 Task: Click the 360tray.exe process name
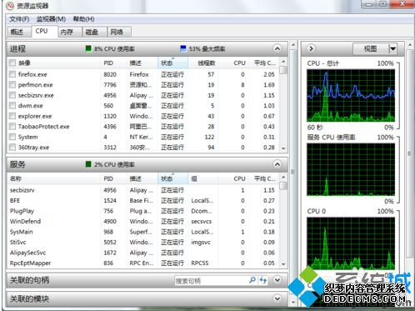tap(33, 148)
